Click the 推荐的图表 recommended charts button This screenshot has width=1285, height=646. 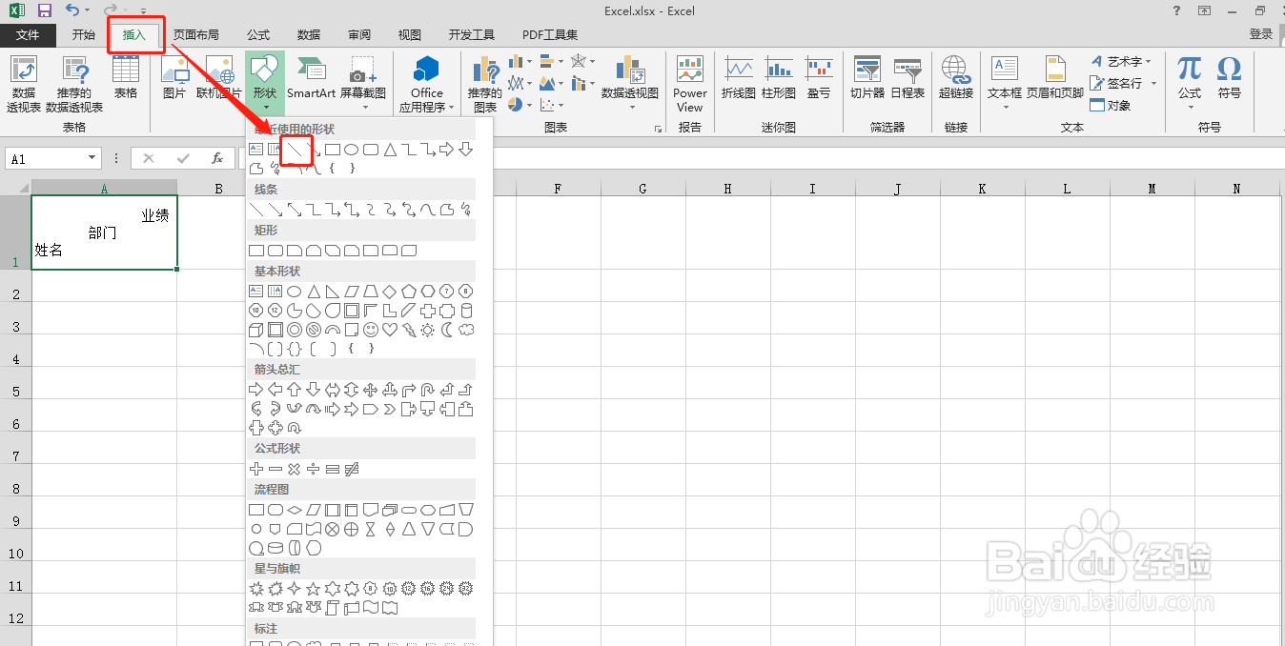click(x=484, y=84)
